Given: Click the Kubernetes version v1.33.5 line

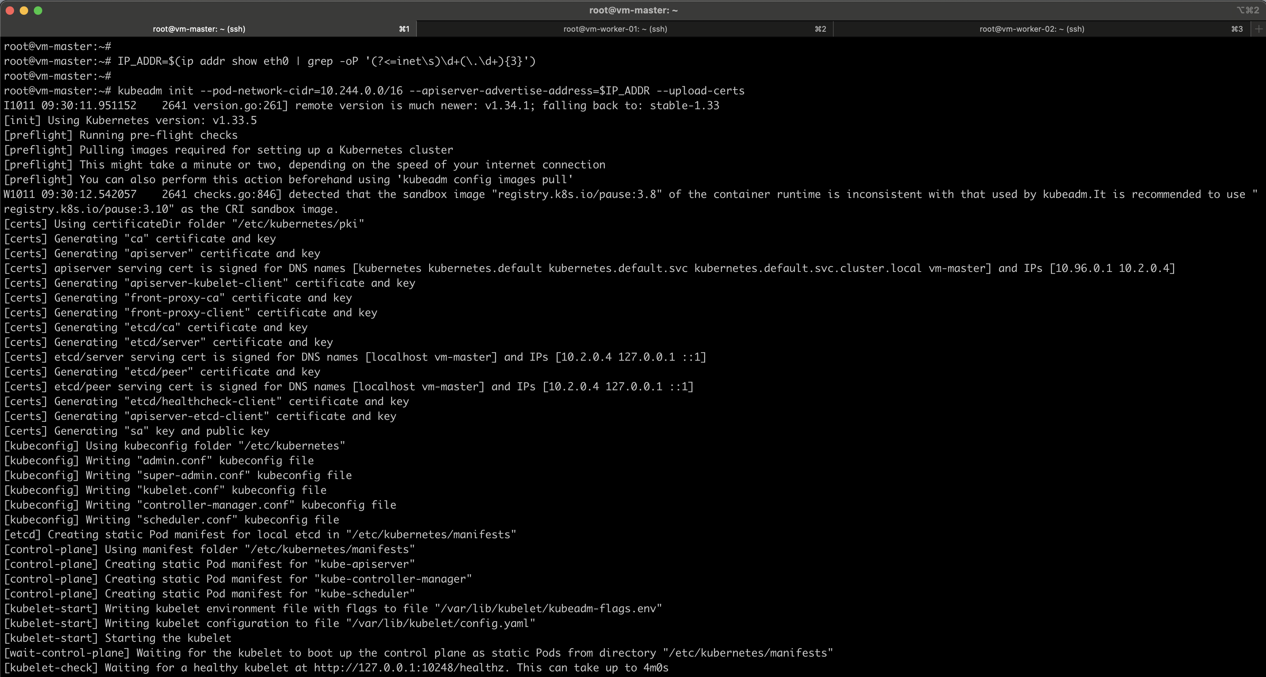Looking at the screenshot, I should (130, 120).
